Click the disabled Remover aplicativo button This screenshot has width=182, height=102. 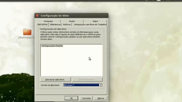[x=87, y=80]
